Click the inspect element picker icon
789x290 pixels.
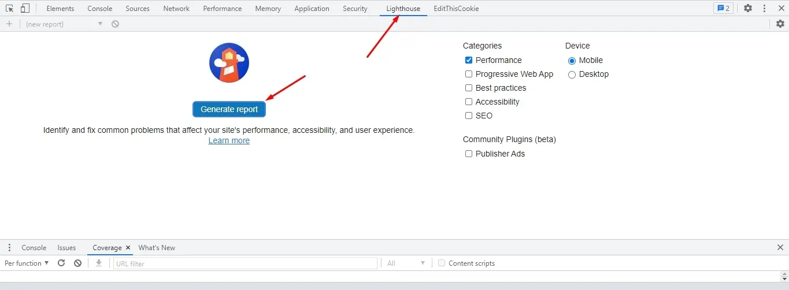(10, 9)
